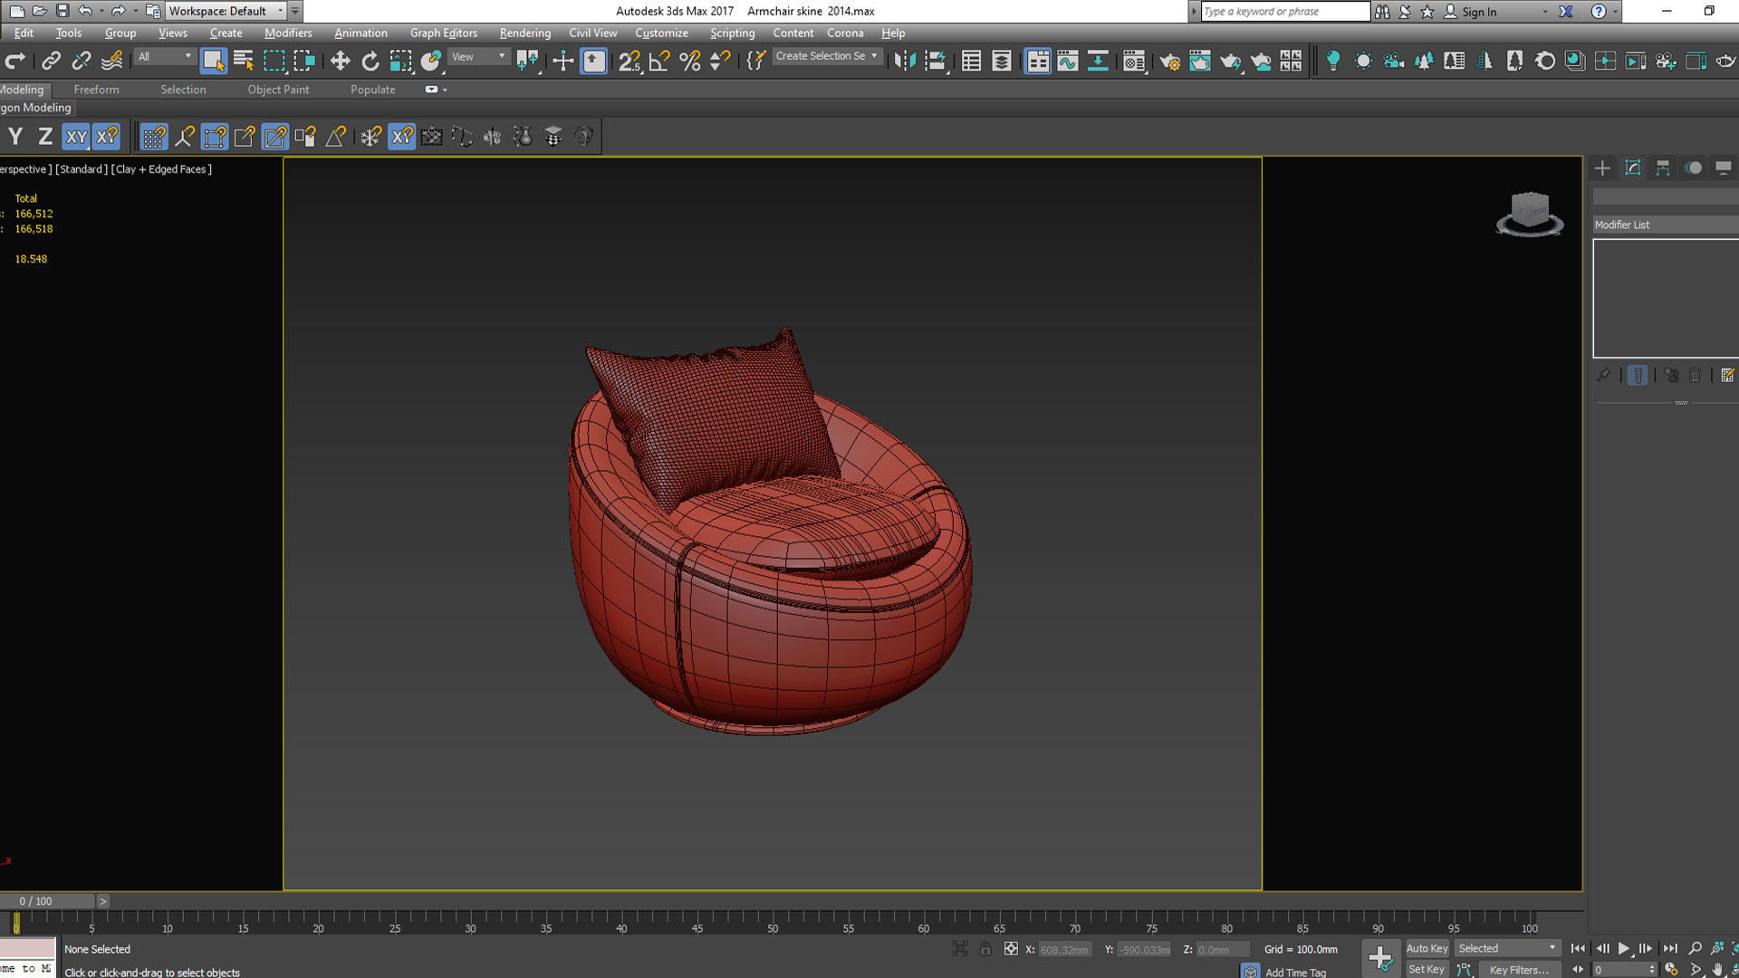Click the Bind to Space Warp icon
This screenshot has width=1739, height=978.
coord(111,61)
